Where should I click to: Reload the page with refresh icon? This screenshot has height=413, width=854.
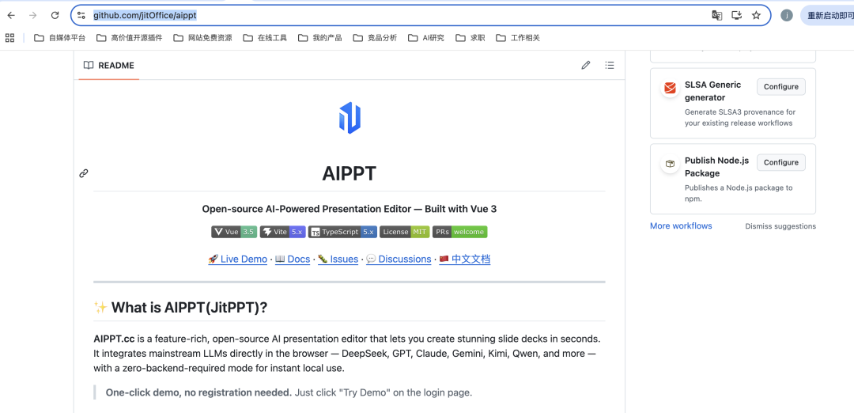point(55,15)
